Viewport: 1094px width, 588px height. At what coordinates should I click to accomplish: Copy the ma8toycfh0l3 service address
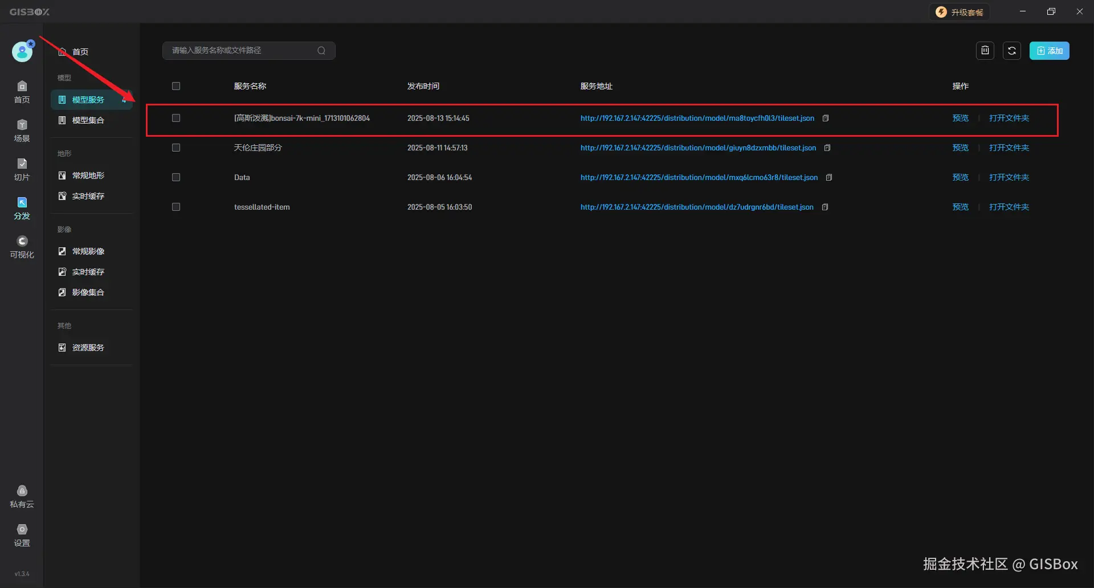(x=825, y=119)
